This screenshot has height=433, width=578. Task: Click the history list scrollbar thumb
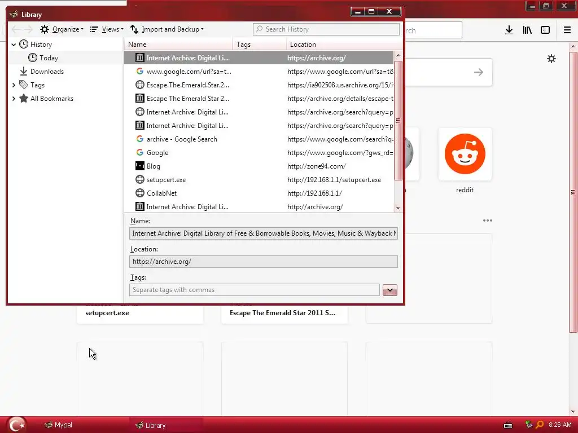point(398,121)
